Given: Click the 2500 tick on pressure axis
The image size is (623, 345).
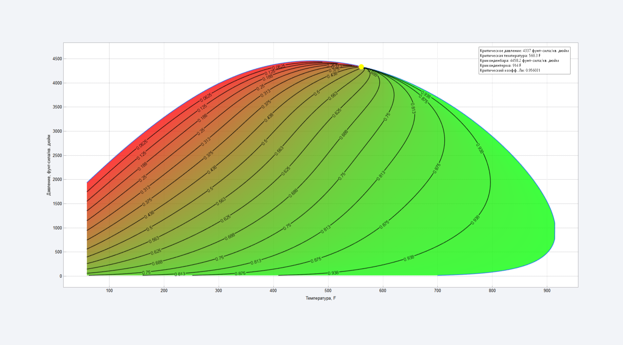Looking at the screenshot, I should (57, 155).
